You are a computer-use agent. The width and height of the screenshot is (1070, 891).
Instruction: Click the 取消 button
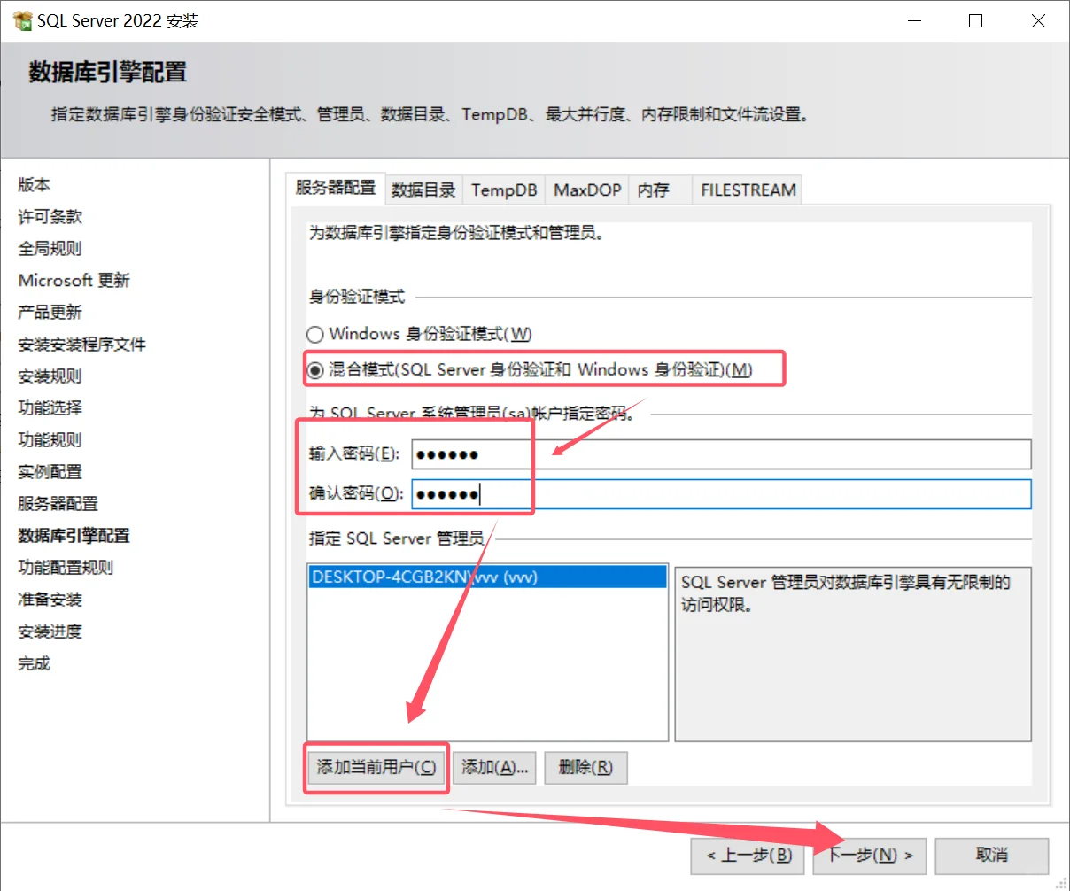tap(991, 855)
